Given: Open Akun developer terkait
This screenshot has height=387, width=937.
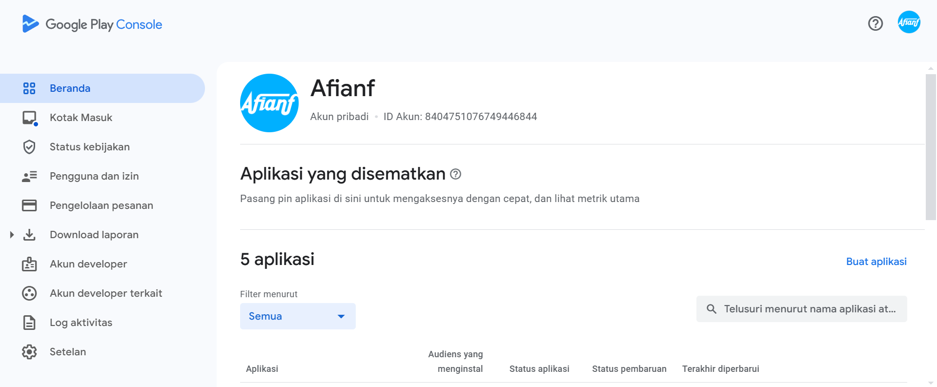Looking at the screenshot, I should point(106,293).
